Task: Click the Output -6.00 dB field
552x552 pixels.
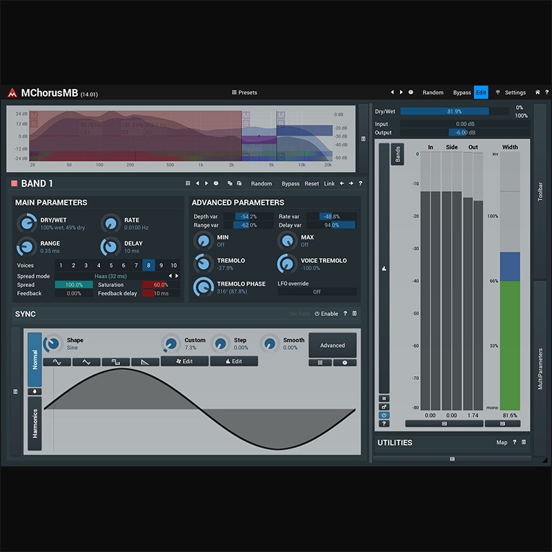Action: click(x=465, y=132)
